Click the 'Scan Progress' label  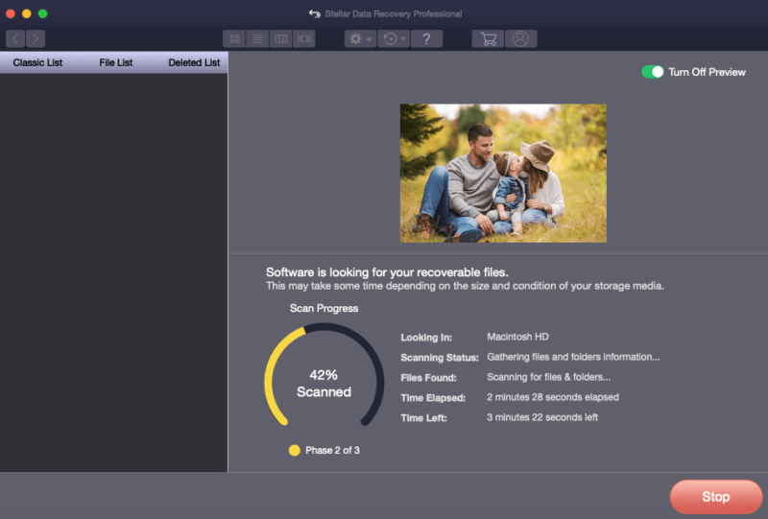324,309
